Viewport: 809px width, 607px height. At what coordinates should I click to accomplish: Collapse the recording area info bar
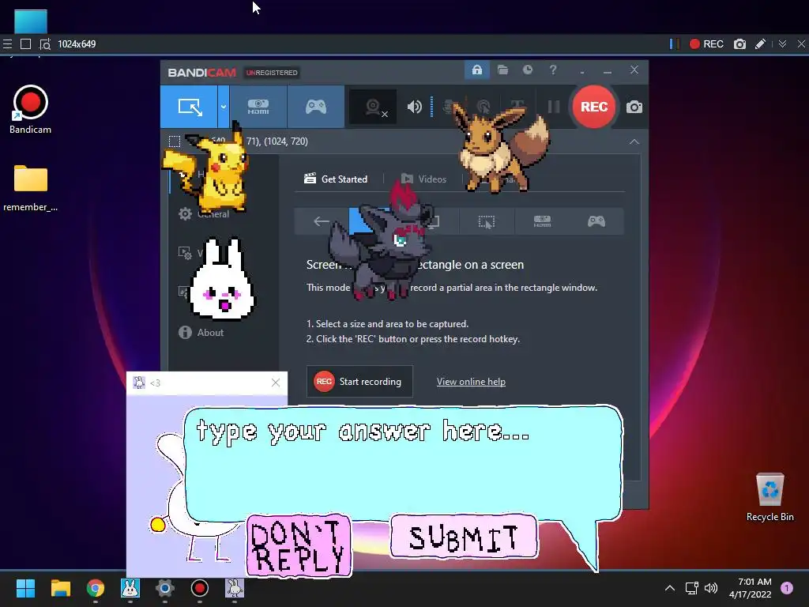(634, 141)
